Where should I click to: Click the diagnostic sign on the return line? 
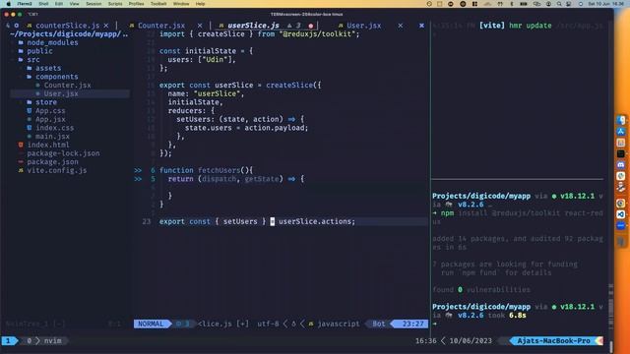point(138,179)
